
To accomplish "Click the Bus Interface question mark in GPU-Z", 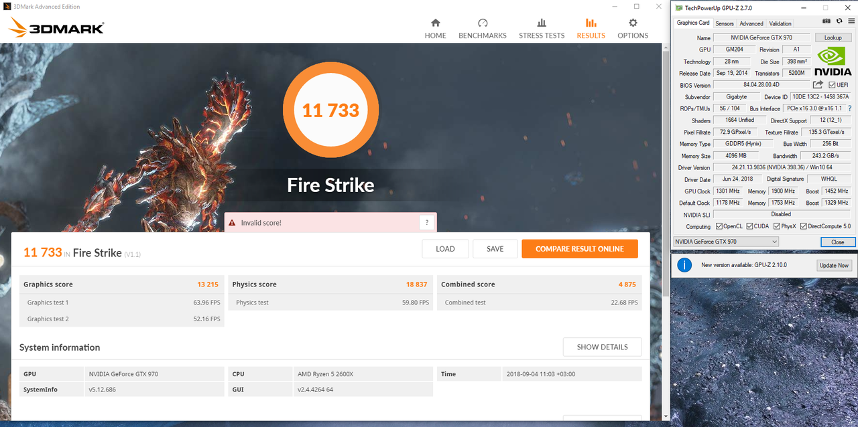I will click(850, 108).
